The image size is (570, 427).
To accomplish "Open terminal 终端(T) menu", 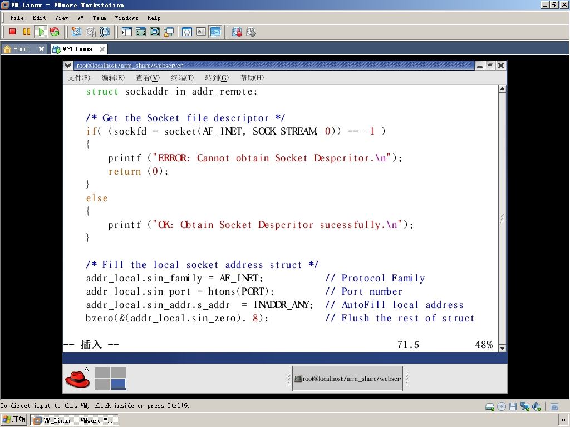I will [182, 78].
